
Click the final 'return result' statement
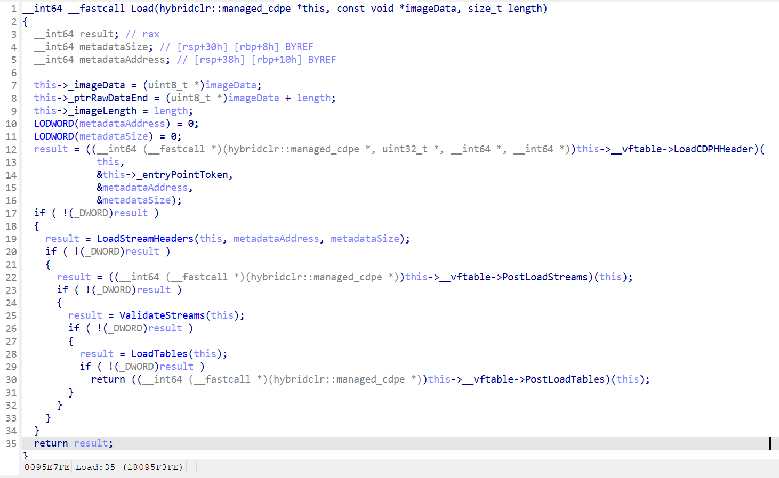click(x=73, y=443)
